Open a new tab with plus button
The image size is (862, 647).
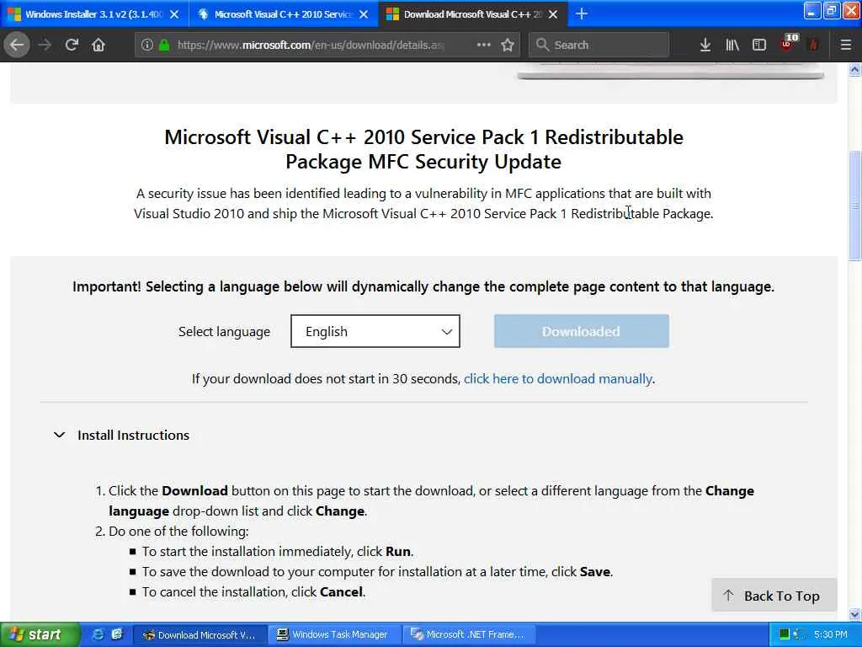click(582, 13)
